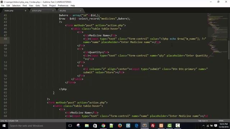Open the Tools menu

click(45, 6)
